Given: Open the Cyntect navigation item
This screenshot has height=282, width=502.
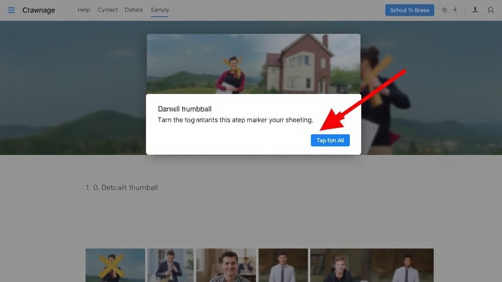Looking at the screenshot, I should [x=107, y=10].
